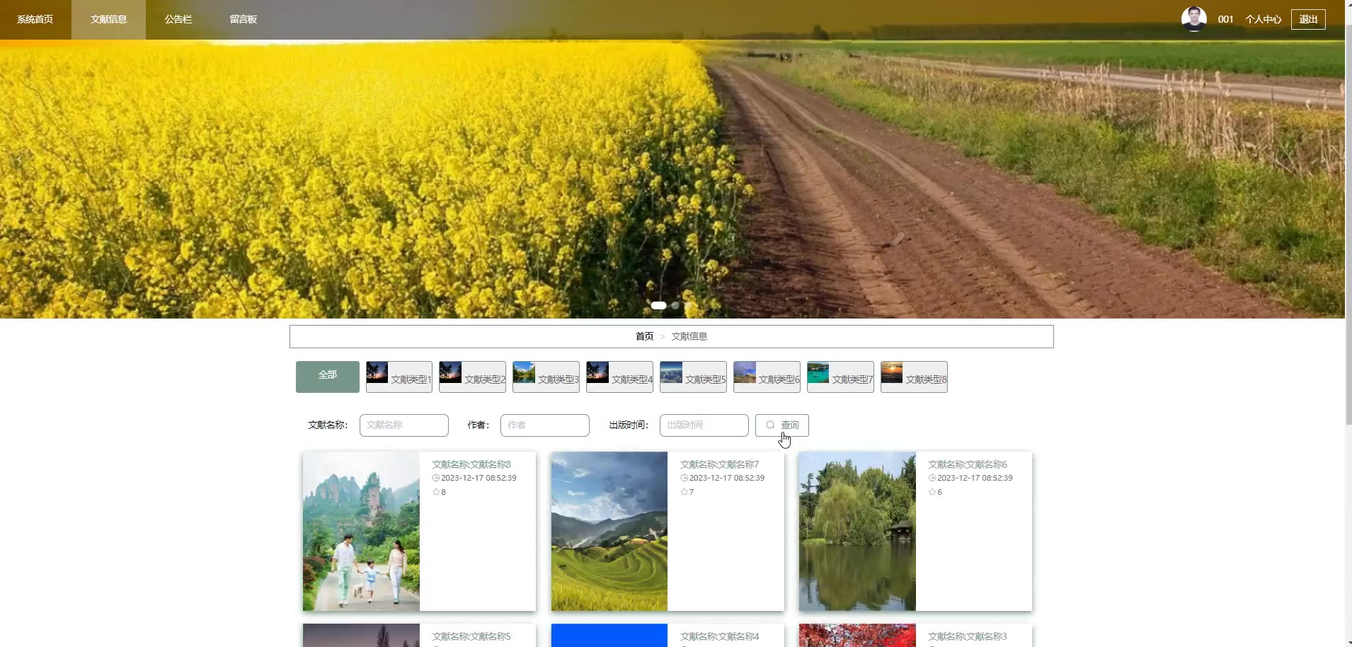
Task: Click the title 文献名称:文献名称7
Action: [x=719, y=464]
